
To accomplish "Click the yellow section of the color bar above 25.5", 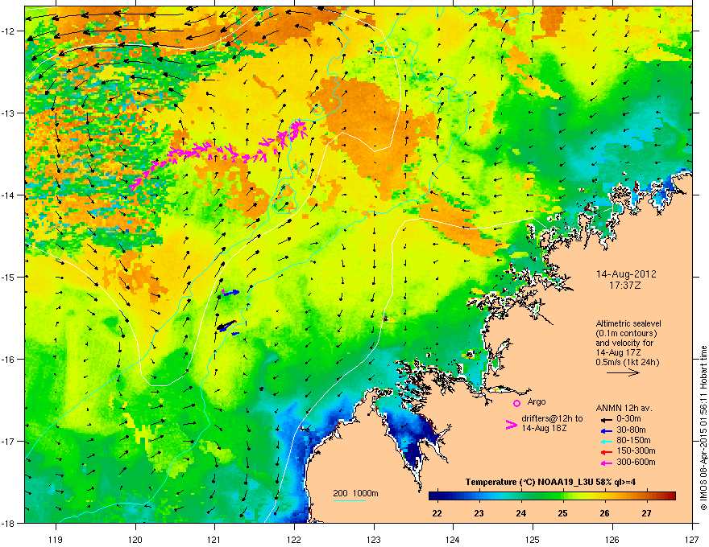I will [x=584, y=496].
